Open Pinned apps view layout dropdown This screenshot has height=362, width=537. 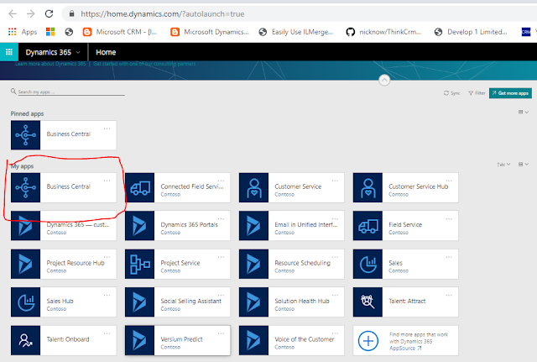(524, 112)
